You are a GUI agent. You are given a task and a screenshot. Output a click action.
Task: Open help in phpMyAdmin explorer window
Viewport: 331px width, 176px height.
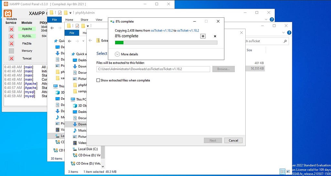click(x=272, y=20)
